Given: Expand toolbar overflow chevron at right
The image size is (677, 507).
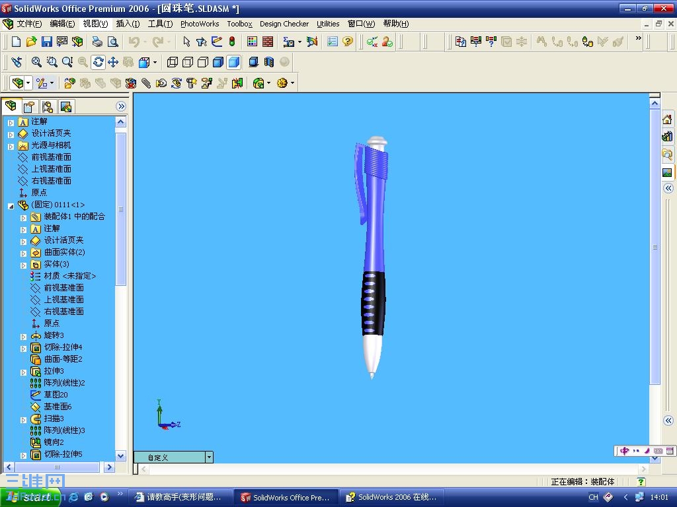Looking at the screenshot, I should coord(639,38).
